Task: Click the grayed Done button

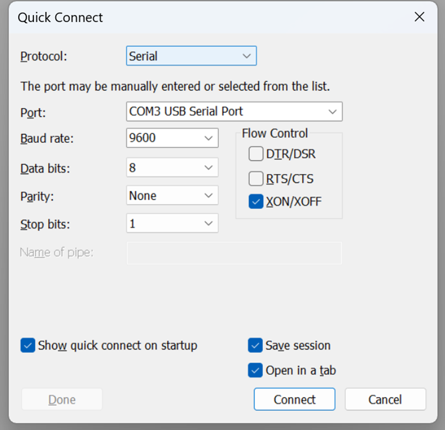Action: point(62,400)
